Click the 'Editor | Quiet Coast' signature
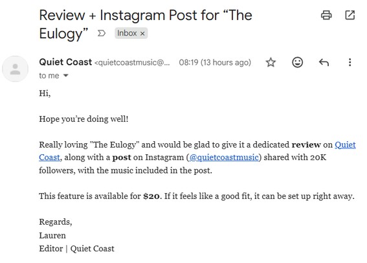This screenshot has height=263, width=367. pyautogui.click(x=77, y=249)
